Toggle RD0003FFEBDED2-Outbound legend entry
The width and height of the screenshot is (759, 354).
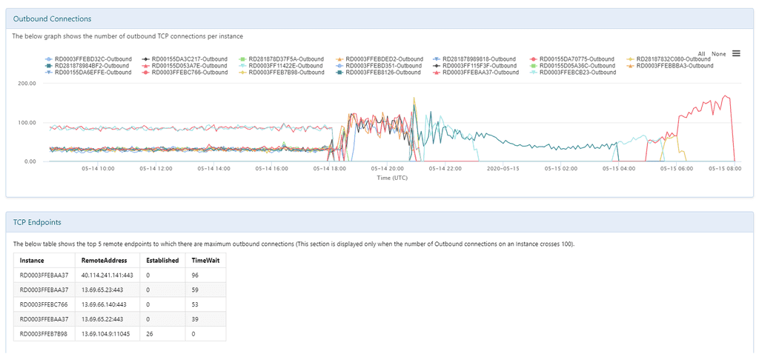(x=379, y=59)
